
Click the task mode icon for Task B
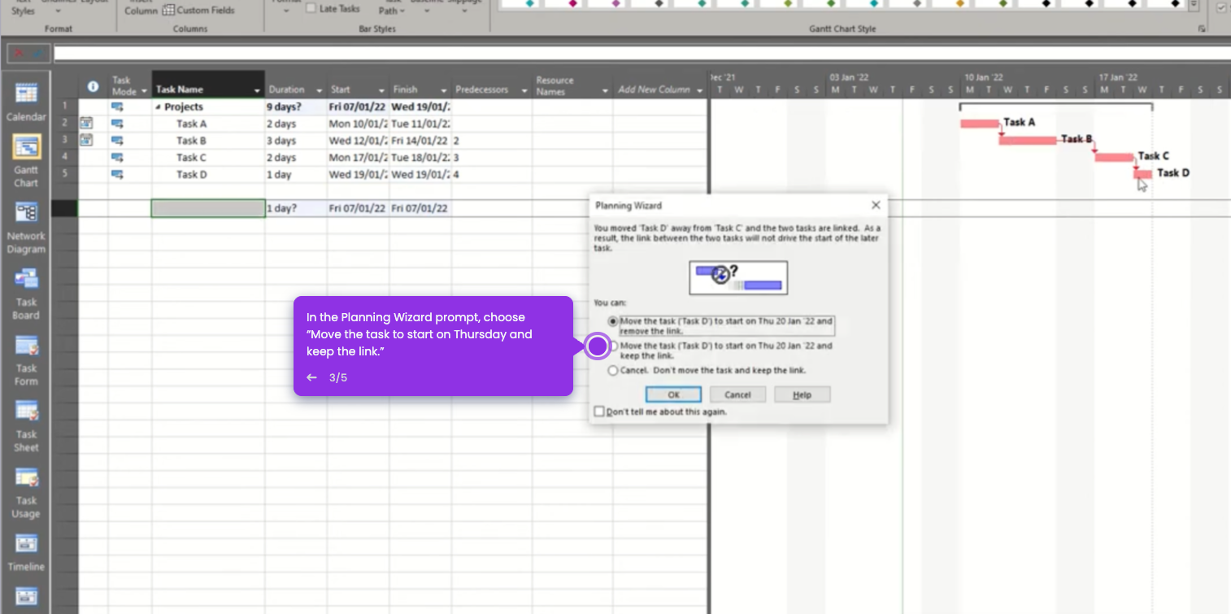coord(117,140)
